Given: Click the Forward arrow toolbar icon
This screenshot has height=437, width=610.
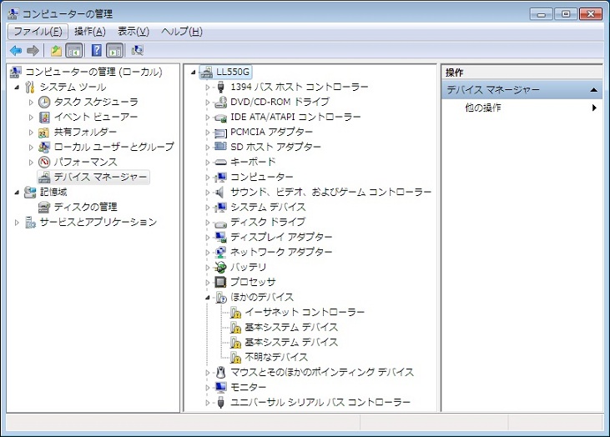Looking at the screenshot, I should [33, 51].
